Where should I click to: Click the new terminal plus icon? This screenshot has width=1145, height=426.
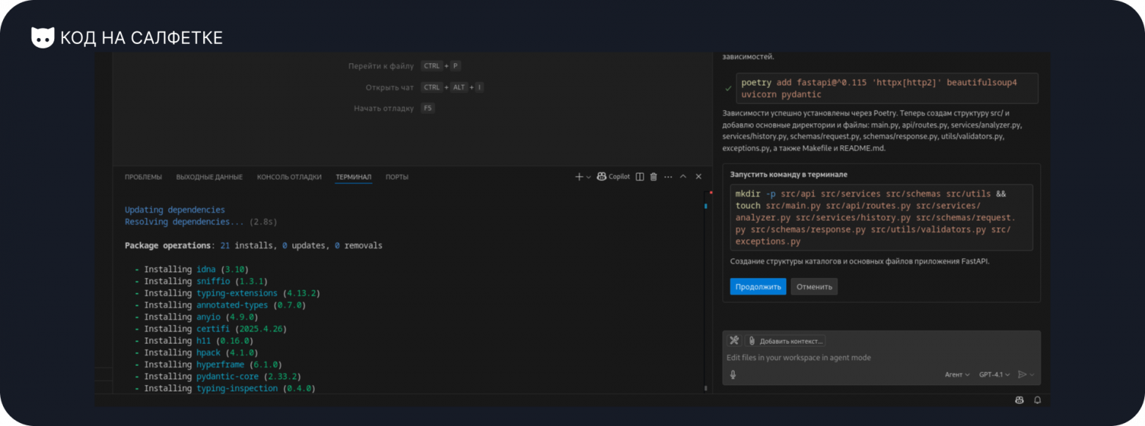click(x=579, y=177)
